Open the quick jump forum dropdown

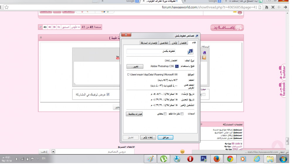(x=53, y=152)
